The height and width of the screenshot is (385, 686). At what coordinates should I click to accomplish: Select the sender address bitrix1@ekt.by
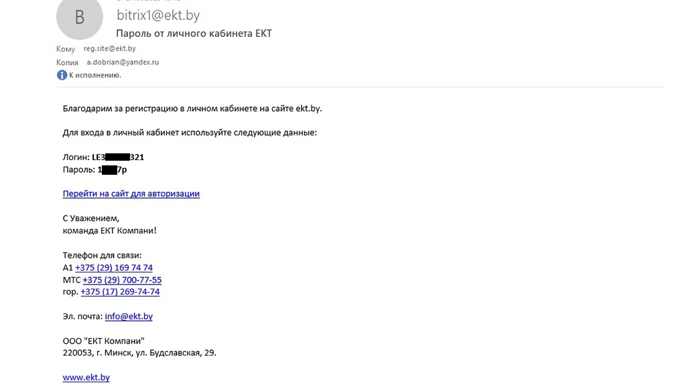158,15
